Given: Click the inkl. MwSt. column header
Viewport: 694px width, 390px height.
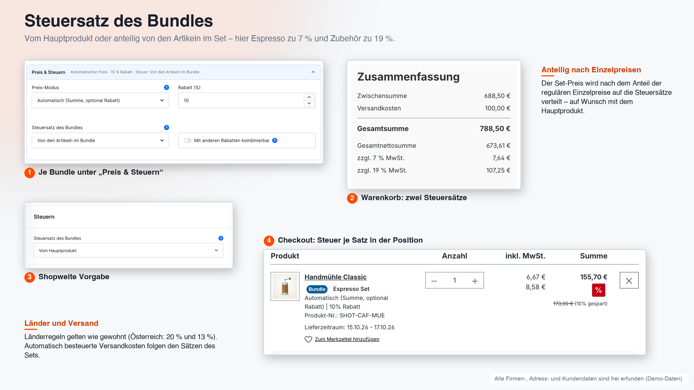Looking at the screenshot, I should (x=525, y=256).
